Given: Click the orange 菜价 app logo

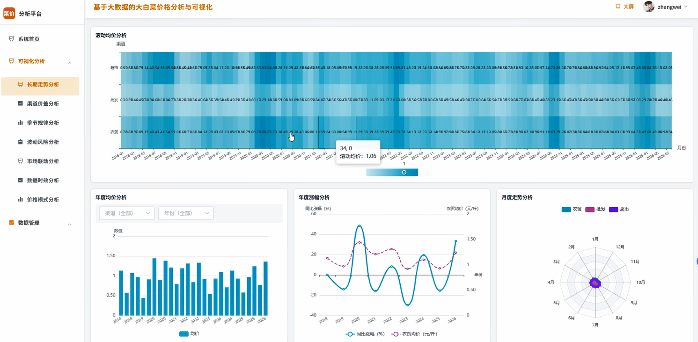Looking at the screenshot, I should [9, 14].
